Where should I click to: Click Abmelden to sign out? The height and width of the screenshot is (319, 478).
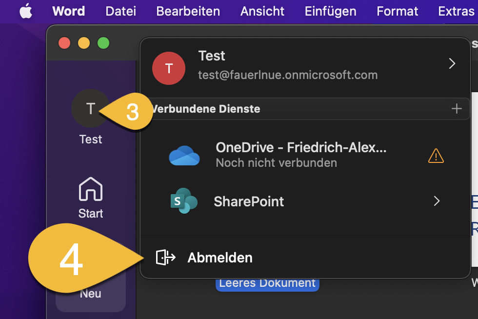[x=220, y=258]
